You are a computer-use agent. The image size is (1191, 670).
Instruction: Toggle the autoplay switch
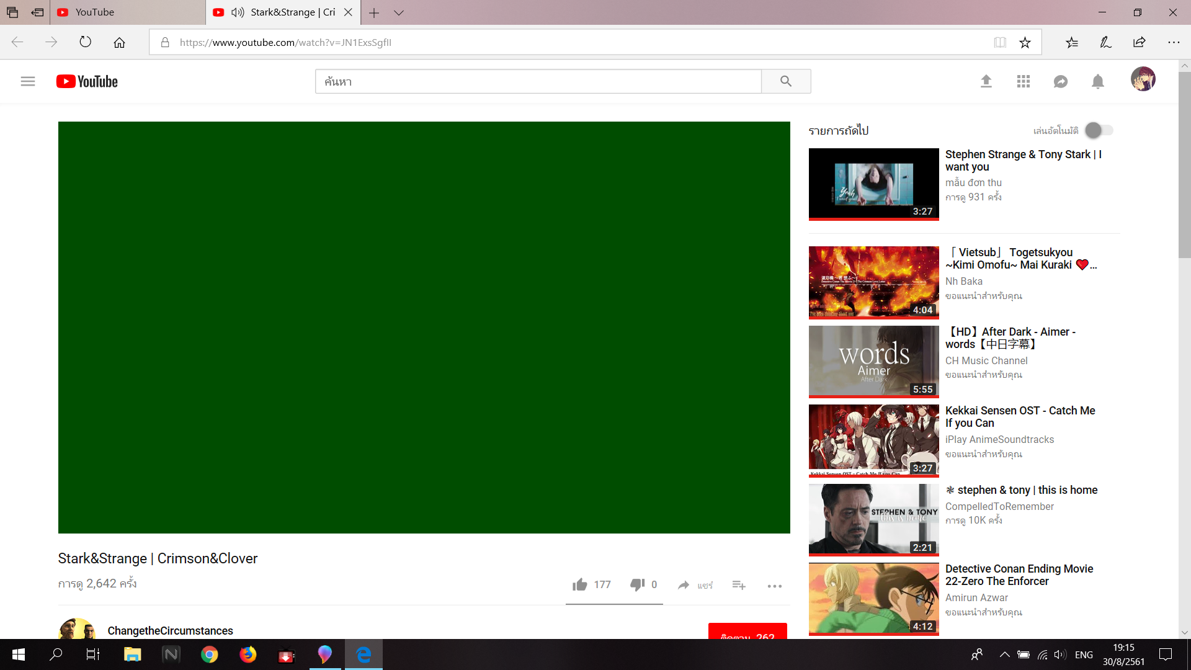pos(1099,130)
